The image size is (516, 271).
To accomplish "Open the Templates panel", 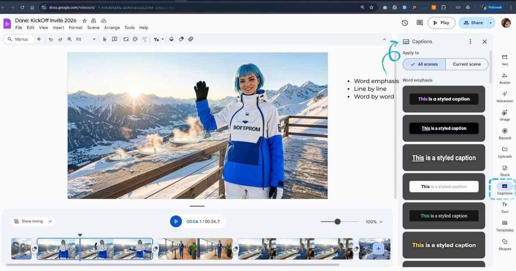I will pyautogui.click(x=504, y=227).
